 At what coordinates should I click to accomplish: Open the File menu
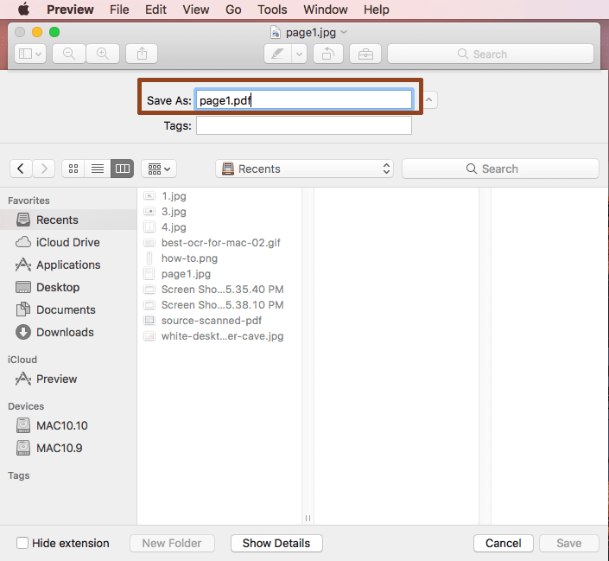click(119, 10)
